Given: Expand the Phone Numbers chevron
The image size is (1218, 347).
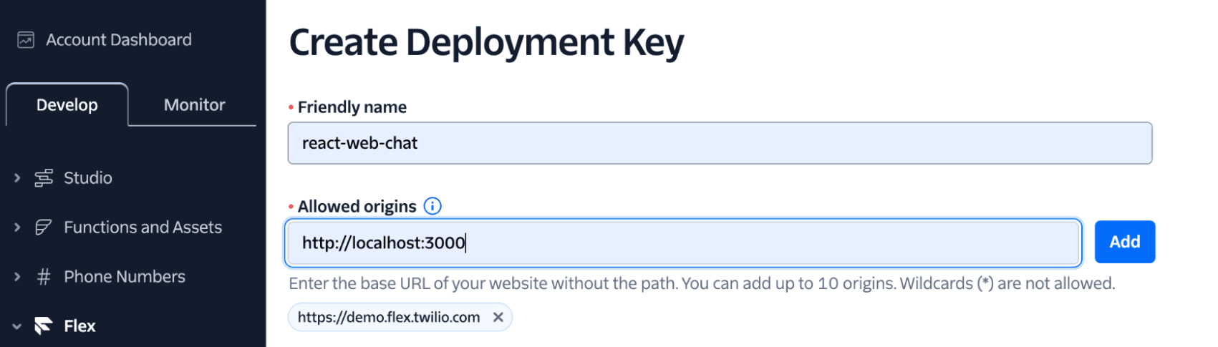Looking at the screenshot, I should click(17, 277).
